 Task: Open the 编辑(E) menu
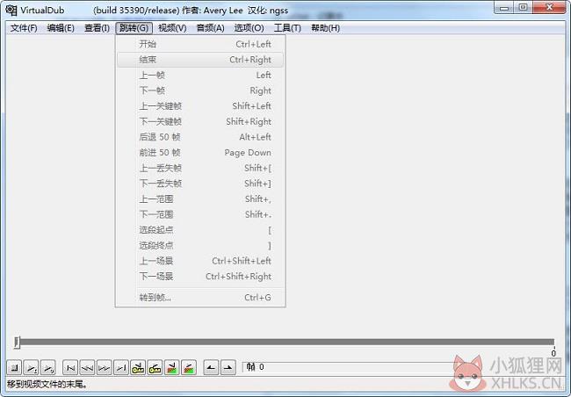(x=61, y=28)
